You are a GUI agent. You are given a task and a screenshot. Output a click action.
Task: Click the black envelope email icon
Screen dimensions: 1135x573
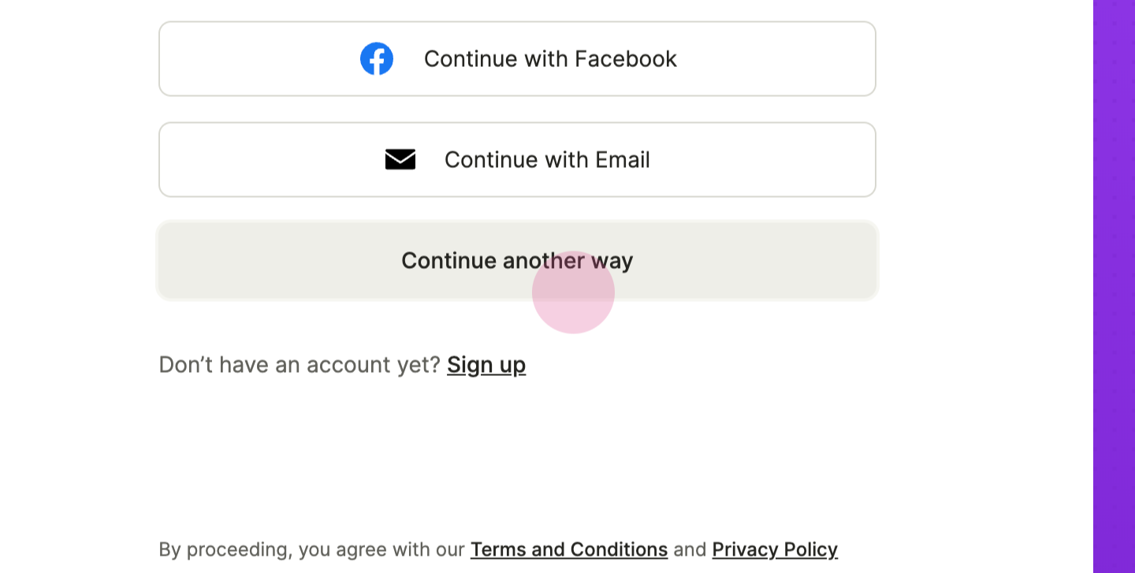[400, 159]
